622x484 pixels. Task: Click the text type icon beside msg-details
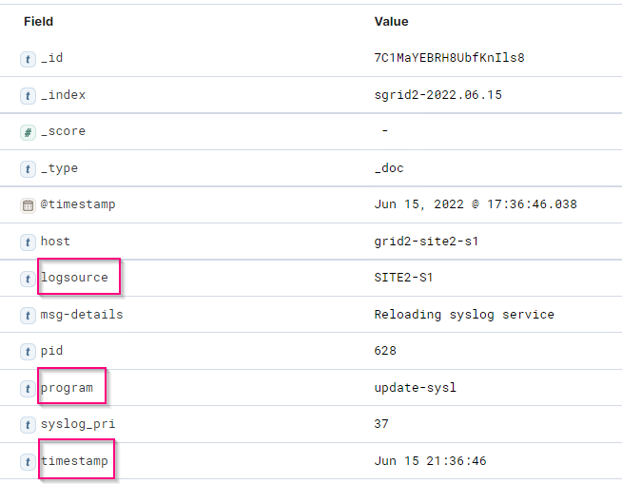[28, 315]
